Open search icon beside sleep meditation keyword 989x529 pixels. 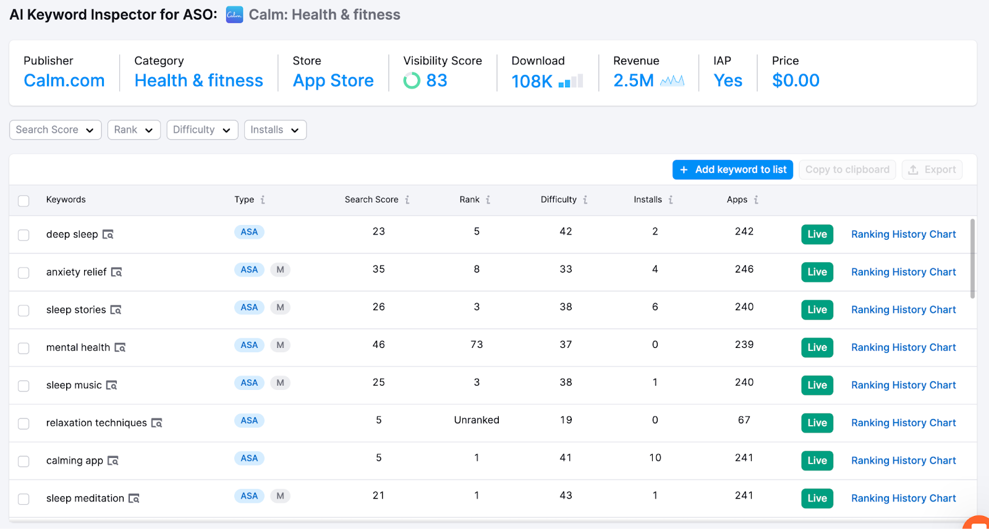point(134,498)
